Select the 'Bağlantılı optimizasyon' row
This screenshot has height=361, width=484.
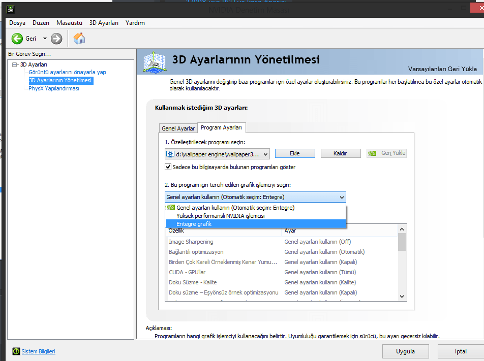click(282, 252)
